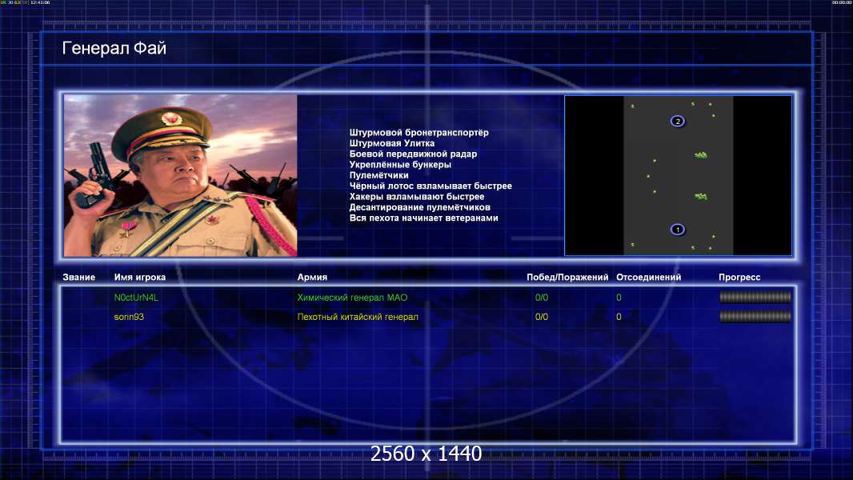The image size is (853, 480).
Task: Select player name sorin93
Action: [x=129, y=317]
